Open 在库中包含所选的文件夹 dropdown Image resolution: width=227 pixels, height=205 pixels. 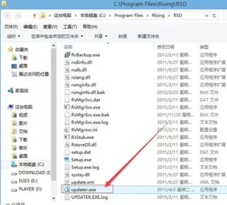[57, 36]
